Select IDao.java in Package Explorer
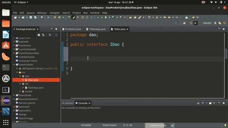The width and height of the screenshot is (228, 128). point(36,80)
